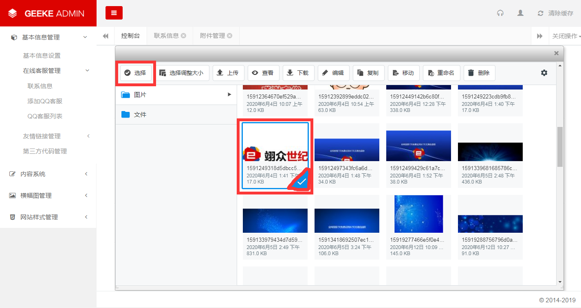Image resolution: width=581 pixels, height=308 pixels.
Task: Click the 基本信息管理 cube icon
Action: coord(14,37)
